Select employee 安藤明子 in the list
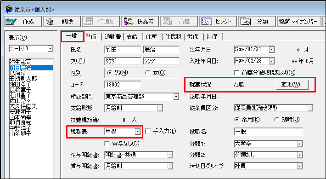326x179 pixels. tap(31, 112)
